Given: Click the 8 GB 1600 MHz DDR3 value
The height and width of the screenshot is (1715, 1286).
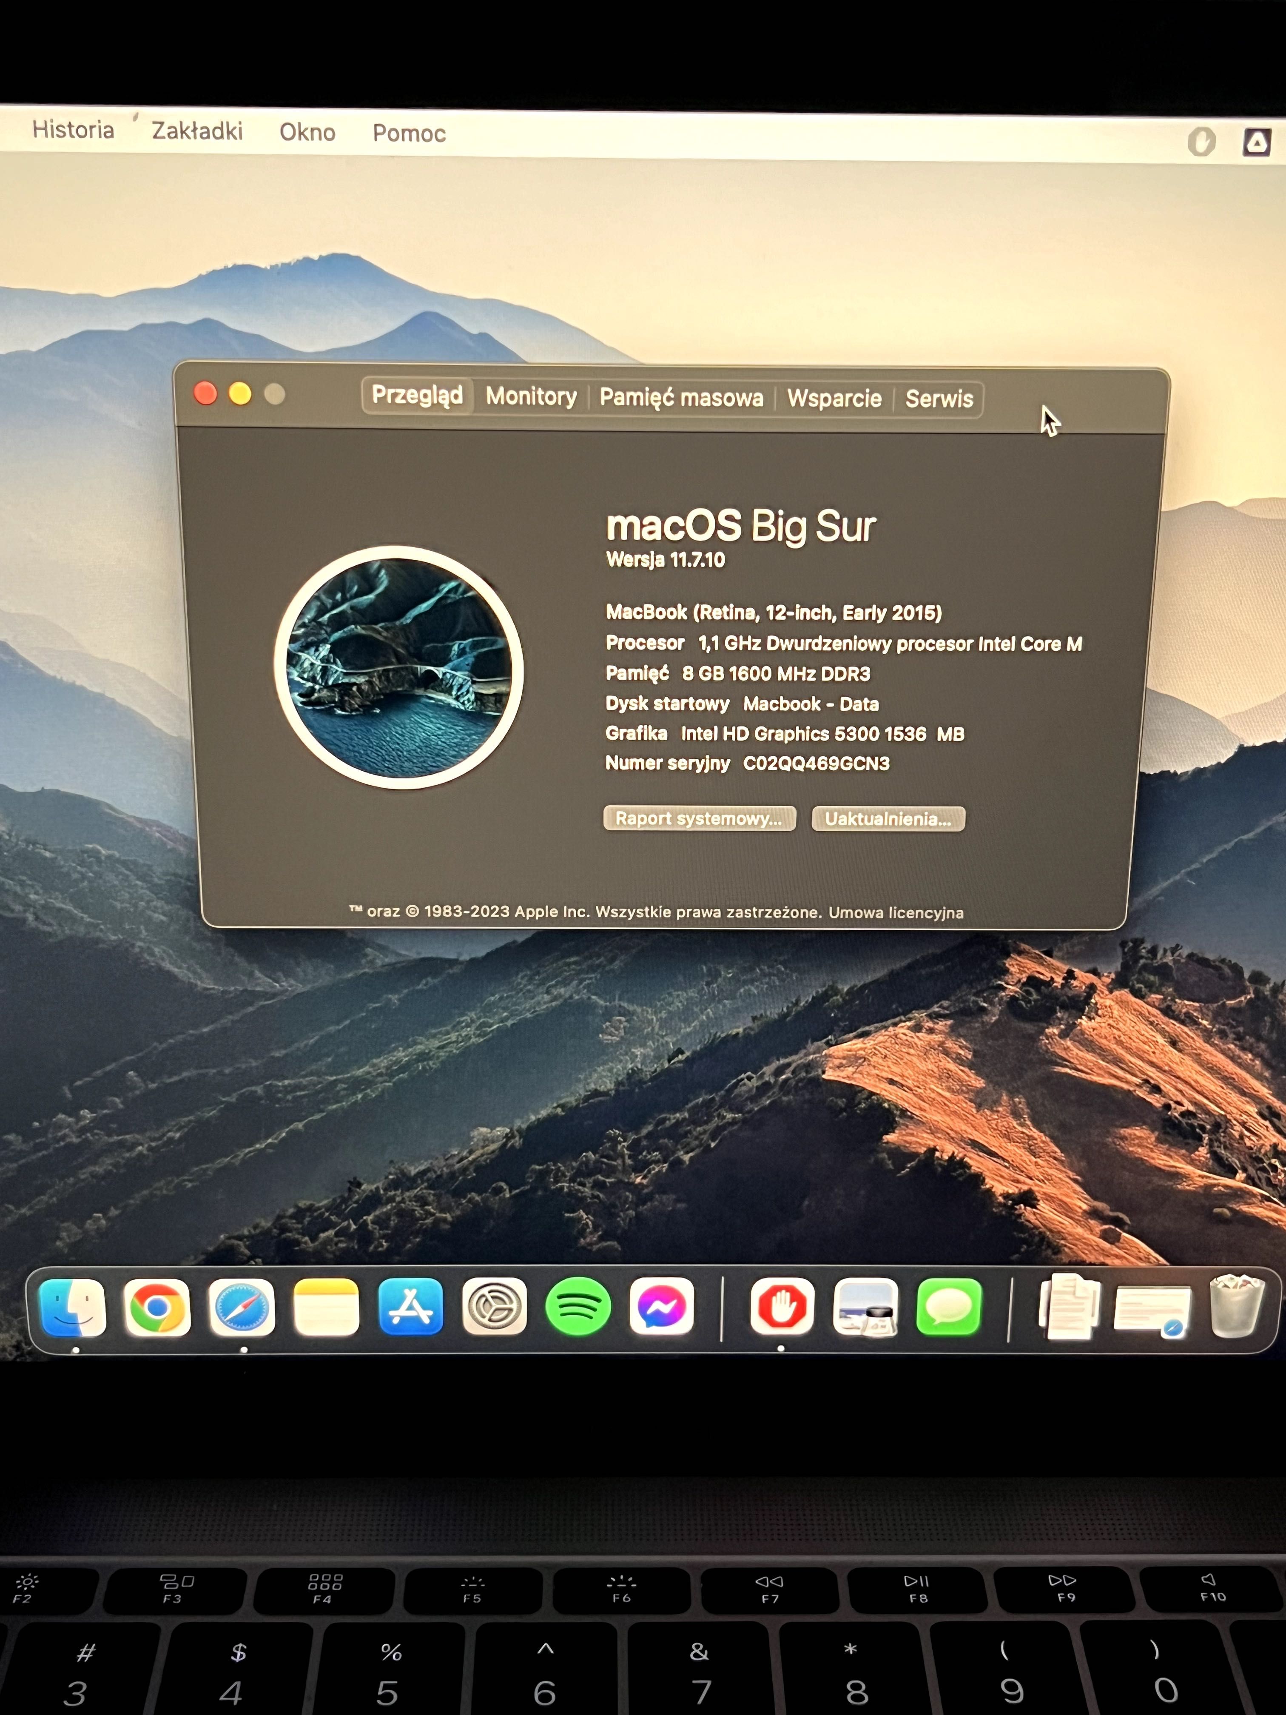Looking at the screenshot, I should (776, 674).
